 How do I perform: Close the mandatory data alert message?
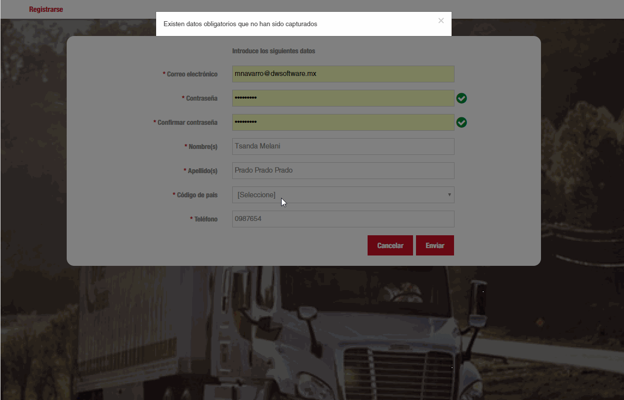(x=441, y=21)
